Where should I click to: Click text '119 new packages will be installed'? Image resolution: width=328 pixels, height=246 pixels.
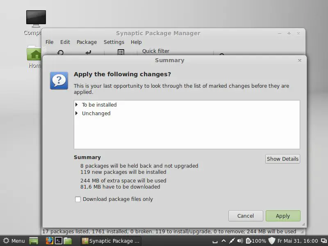123,172
